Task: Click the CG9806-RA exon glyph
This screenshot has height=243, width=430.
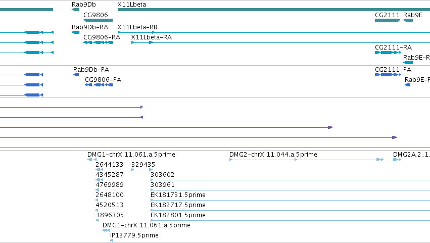Action: click(98, 42)
